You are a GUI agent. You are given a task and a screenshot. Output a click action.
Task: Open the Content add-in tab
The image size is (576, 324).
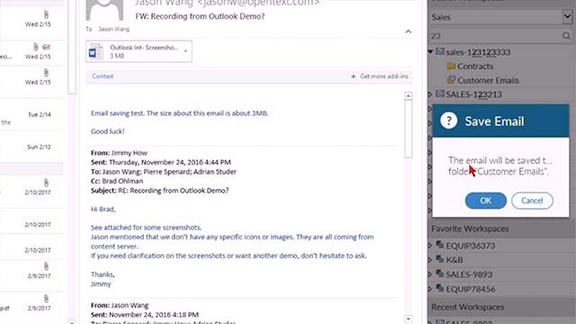(103, 76)
